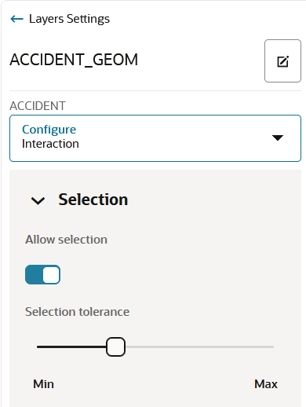Click the Selection section heading
Screen dimensions: 306x407
coord(93,200)
